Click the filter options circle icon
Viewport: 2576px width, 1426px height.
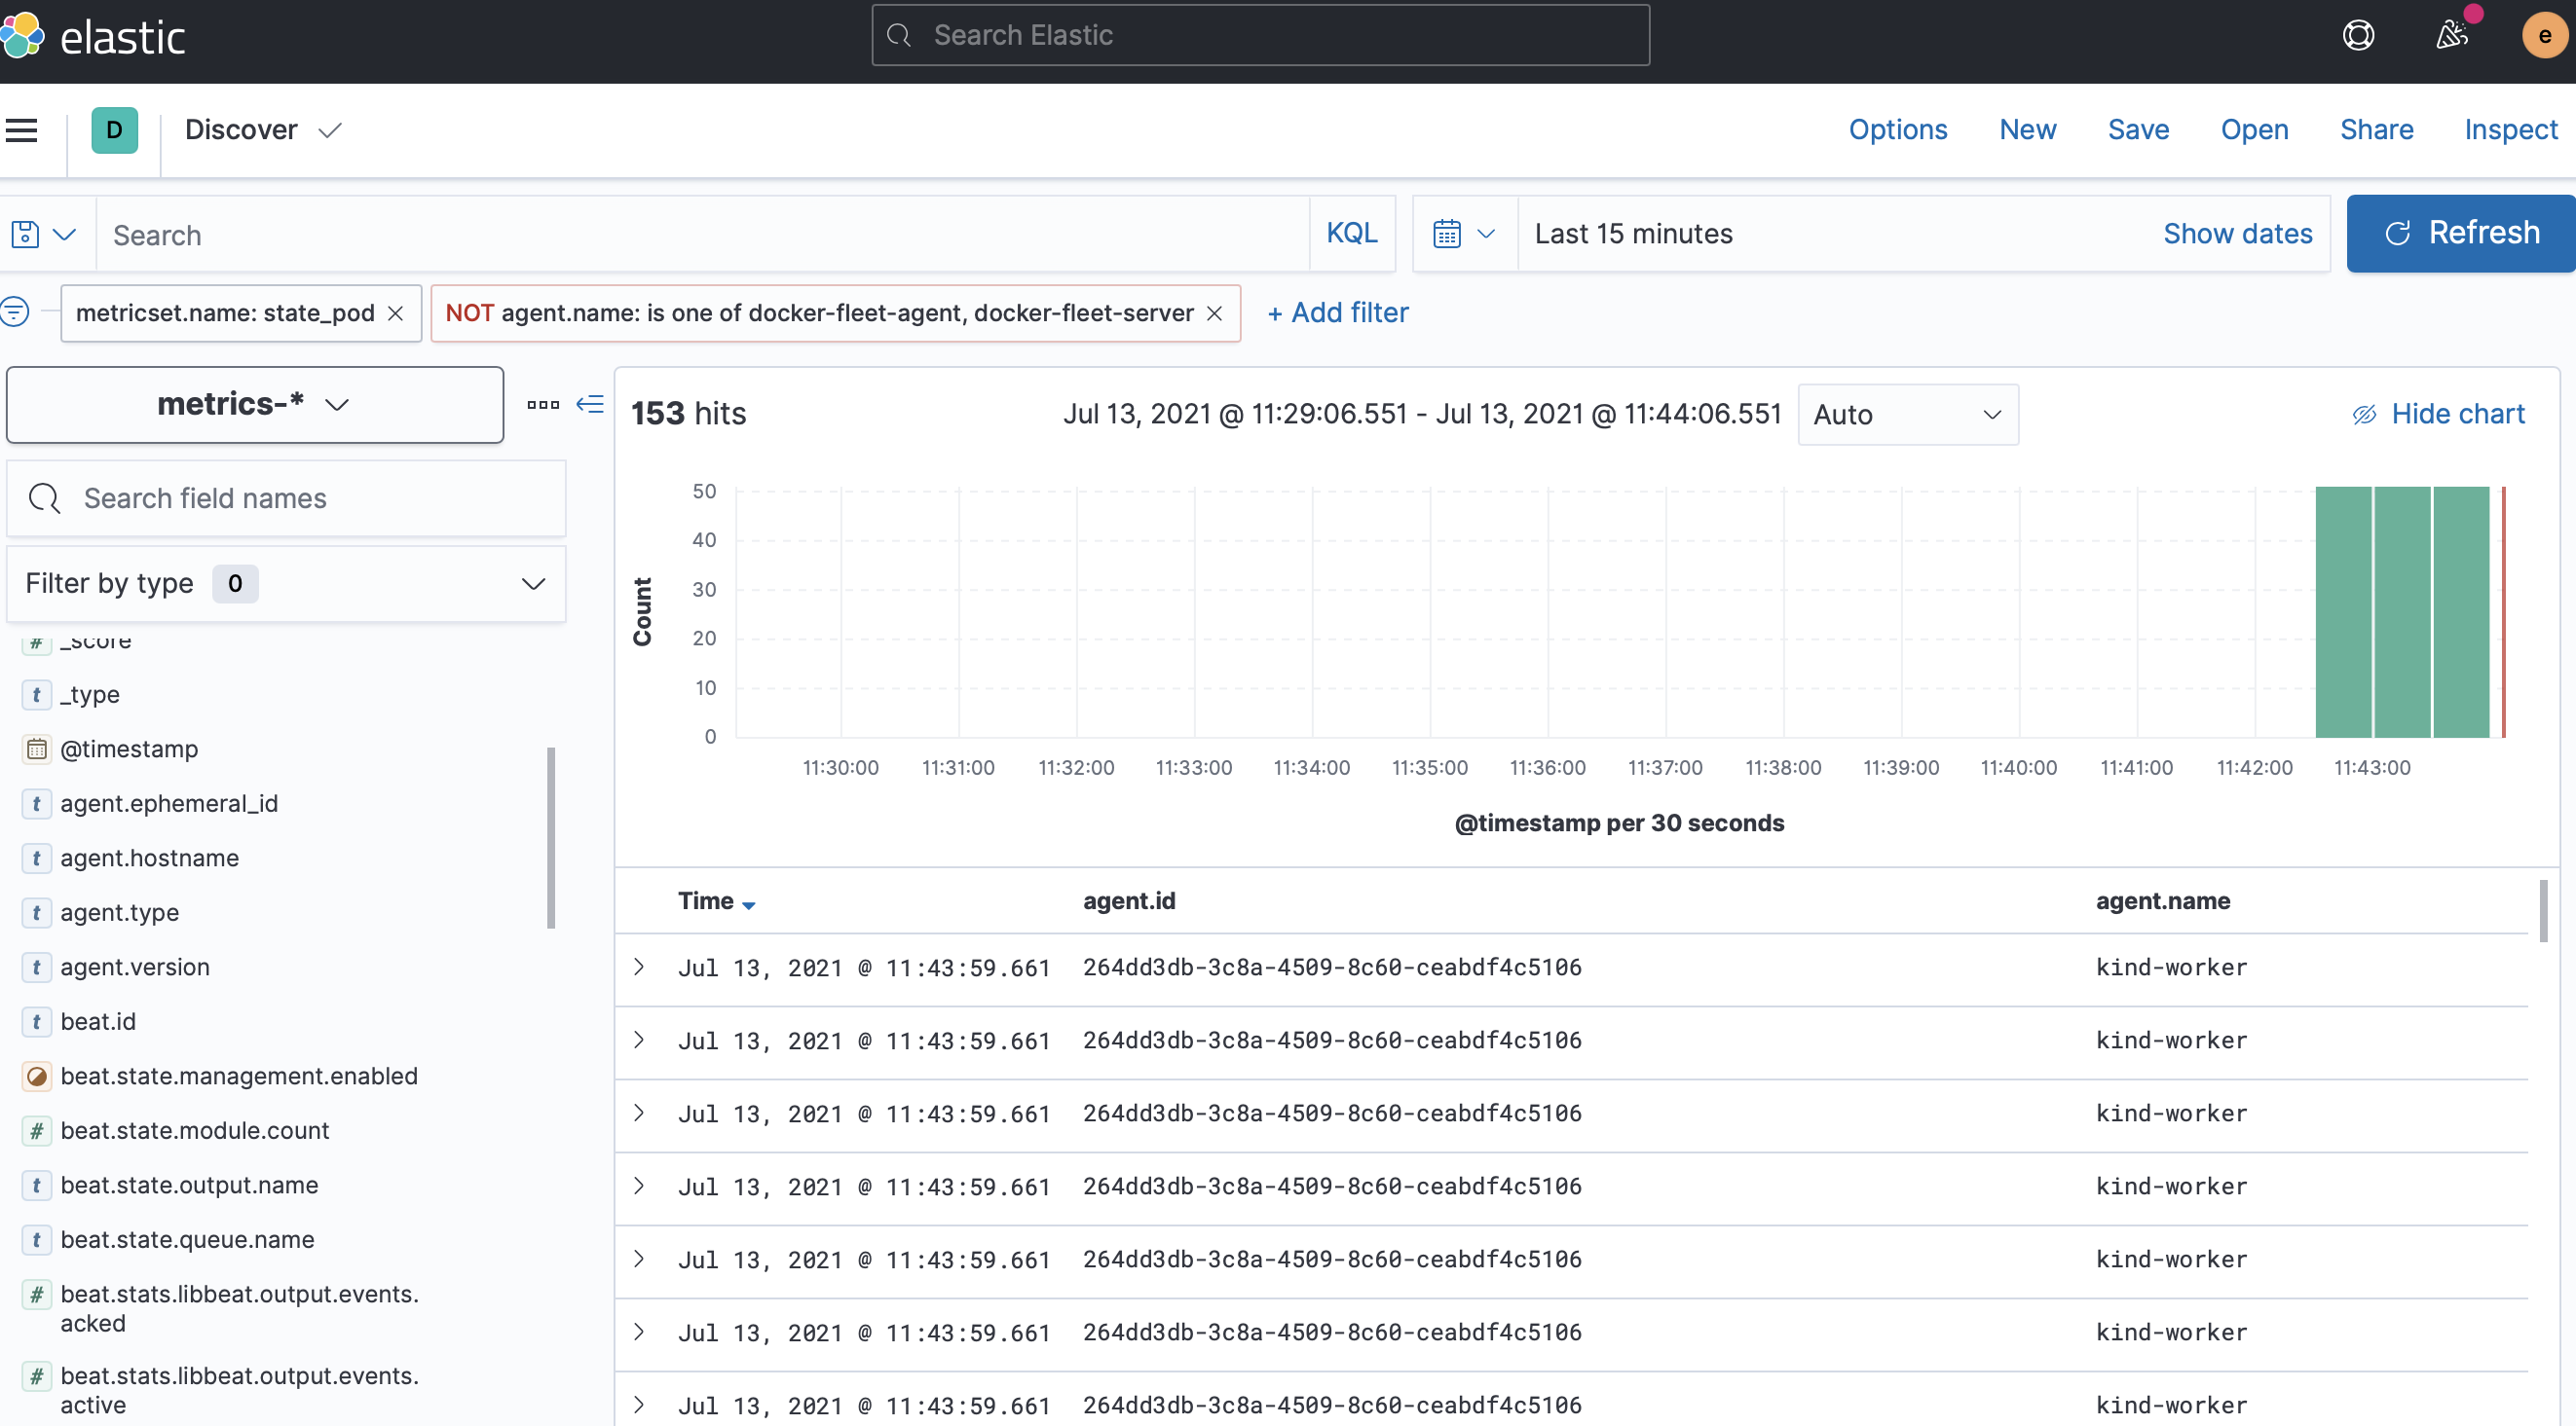pos(15,311)
